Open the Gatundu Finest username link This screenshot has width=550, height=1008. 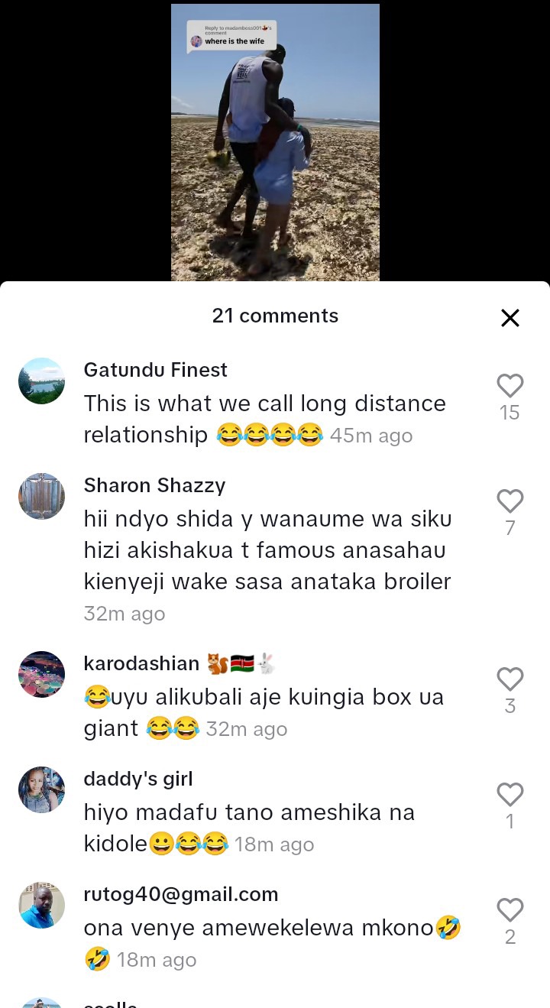click(x=156, y=370)
